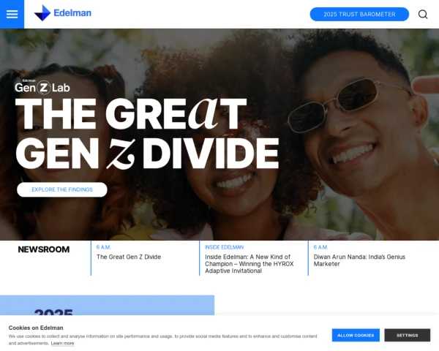Image resolution: width=439 pixels, height=351 pixels.
Task: Open the 2025 Trust Barometer button
Action: 359,15
